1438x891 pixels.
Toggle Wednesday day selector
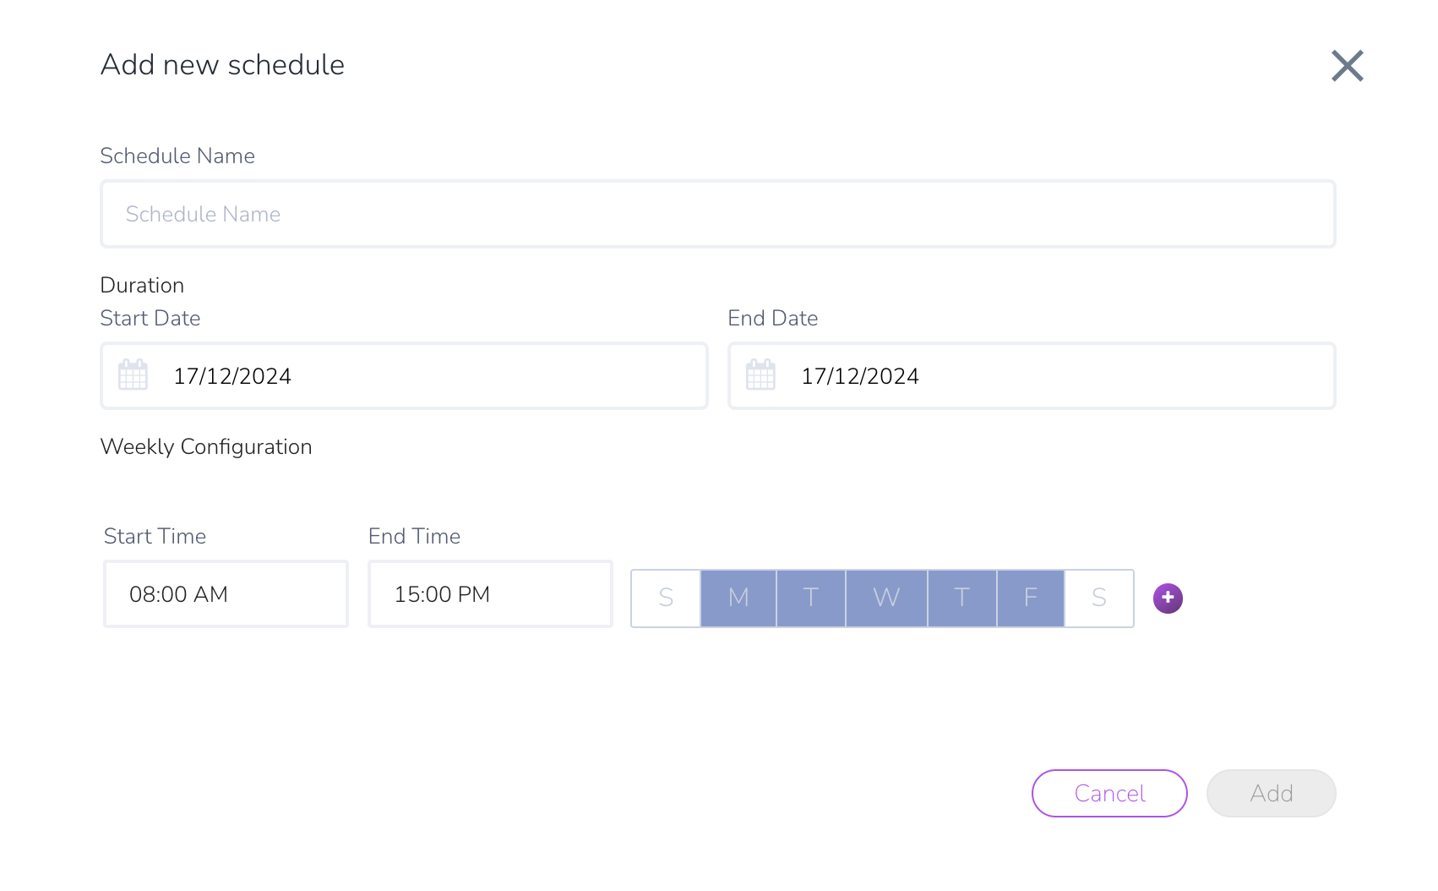pos(886,599)
